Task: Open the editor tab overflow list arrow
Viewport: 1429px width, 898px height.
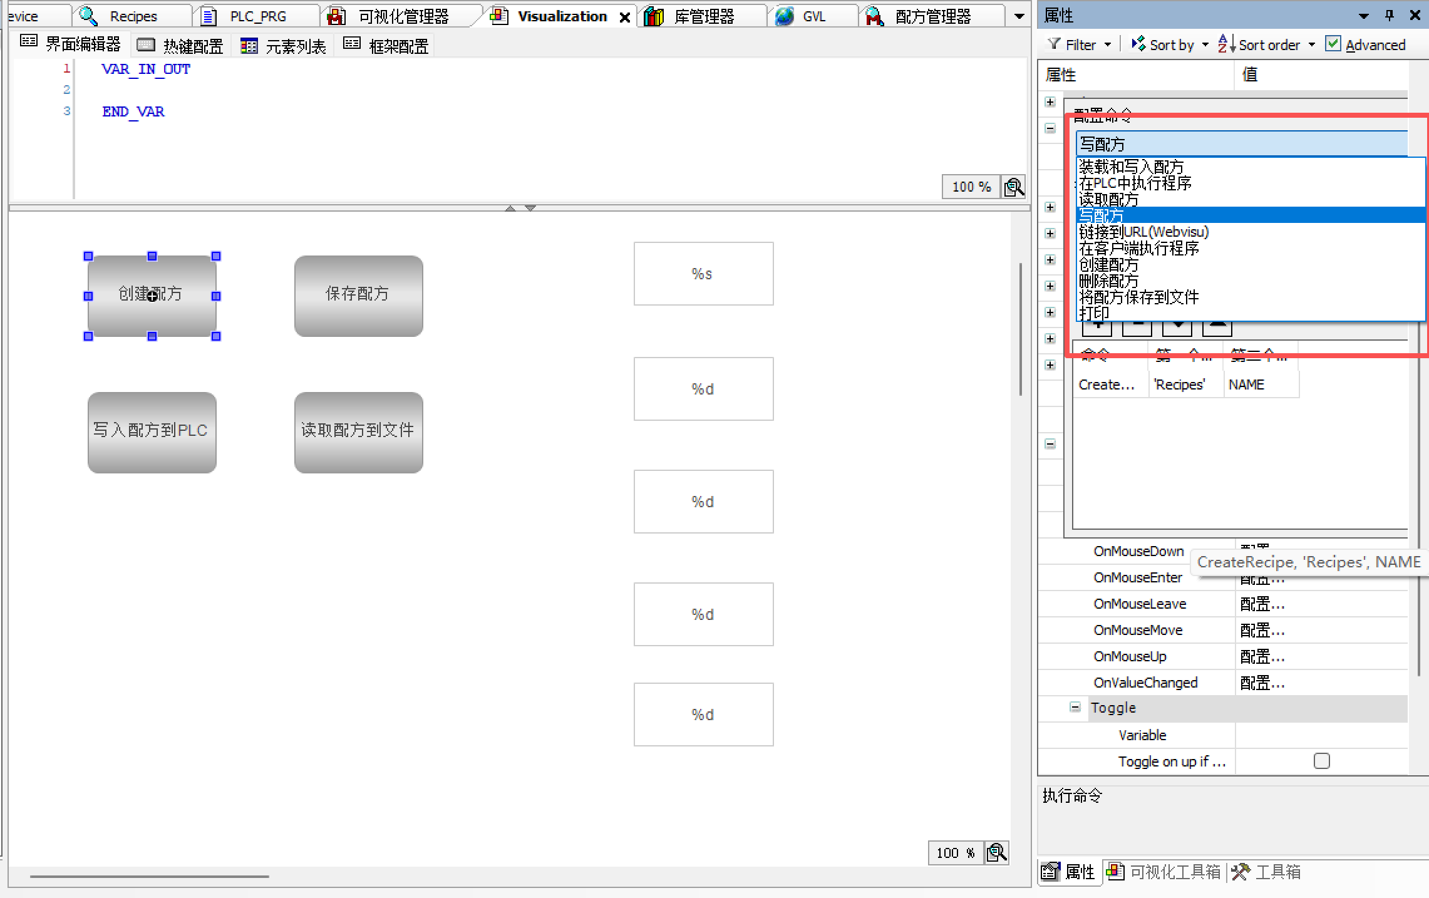Action: [1019, 16]
